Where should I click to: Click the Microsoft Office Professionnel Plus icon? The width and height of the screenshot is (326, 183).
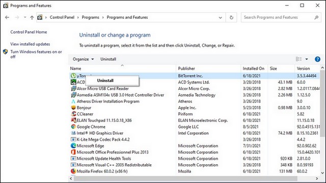(73, 152)
